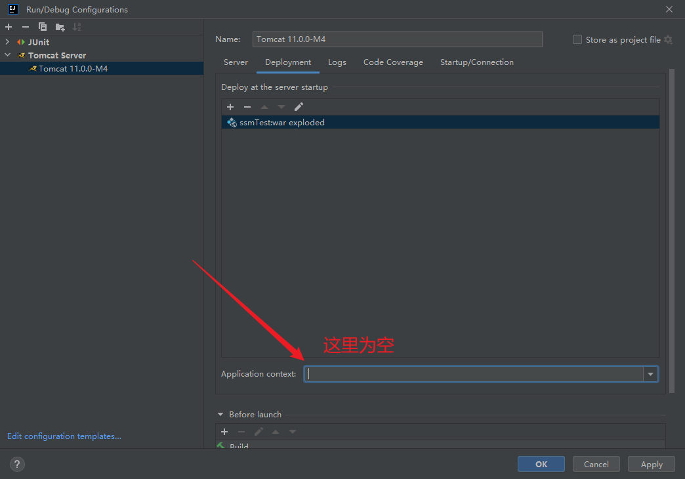Screen dimensions: 685x479
Task: Move deployment artifact up
Action: [264, 107]
